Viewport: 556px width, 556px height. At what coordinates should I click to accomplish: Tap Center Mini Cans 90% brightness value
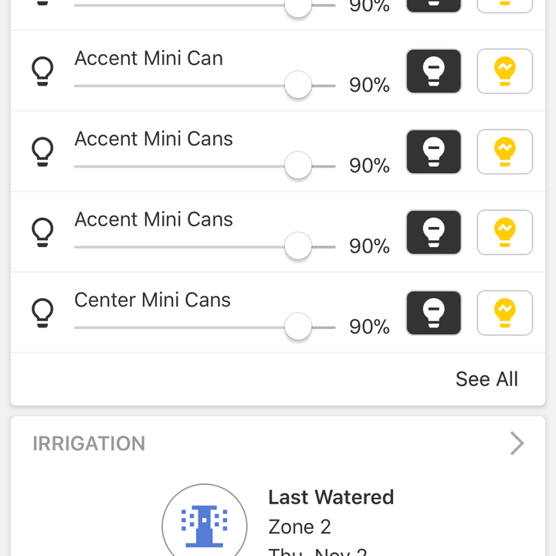click(369, 327)
